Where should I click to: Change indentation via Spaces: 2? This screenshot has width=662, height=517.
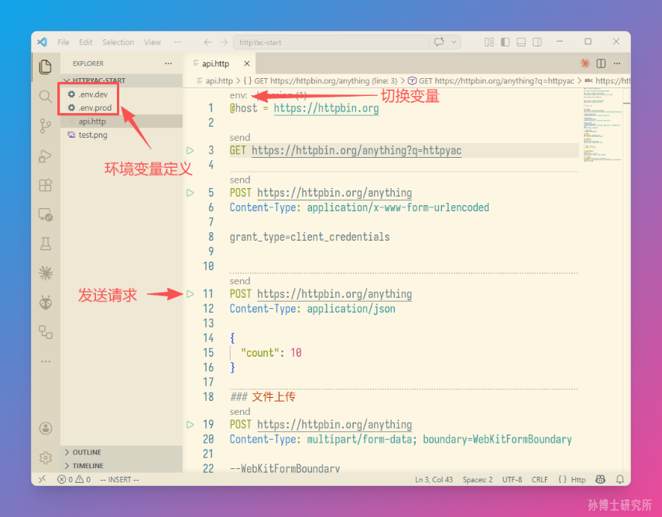pos(478,479)
